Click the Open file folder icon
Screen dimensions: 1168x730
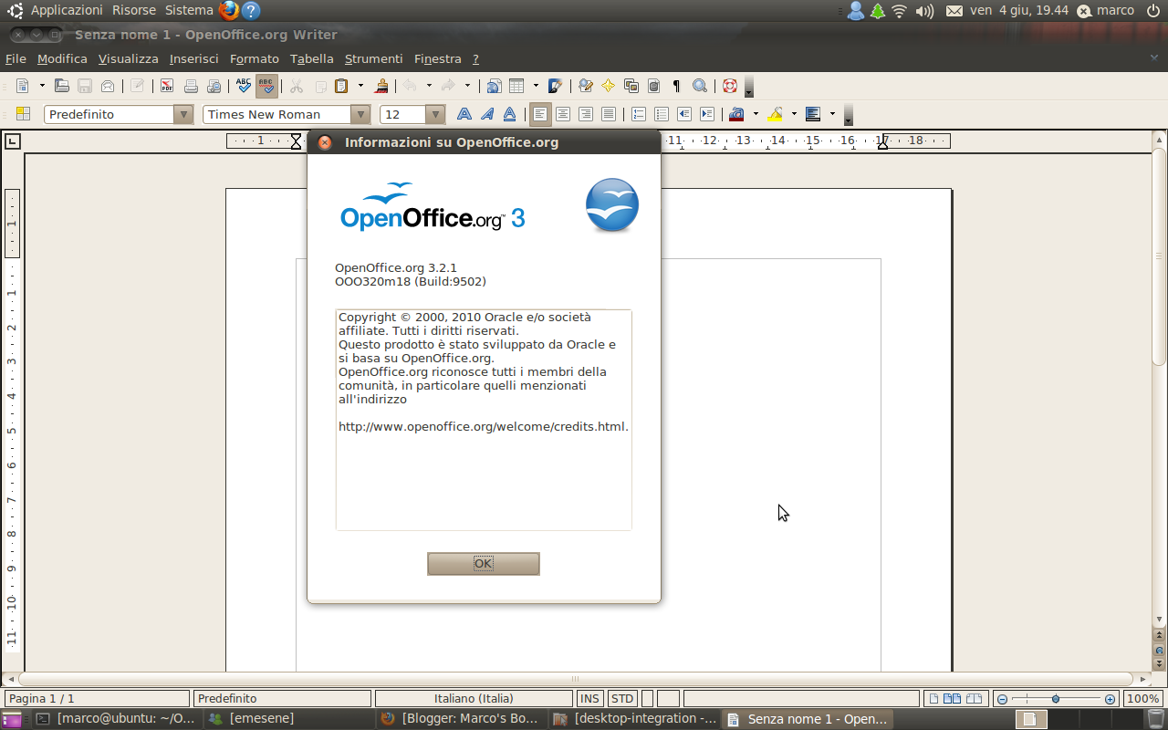62,86
